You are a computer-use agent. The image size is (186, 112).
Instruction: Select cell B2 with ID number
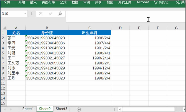coord(47,38)
